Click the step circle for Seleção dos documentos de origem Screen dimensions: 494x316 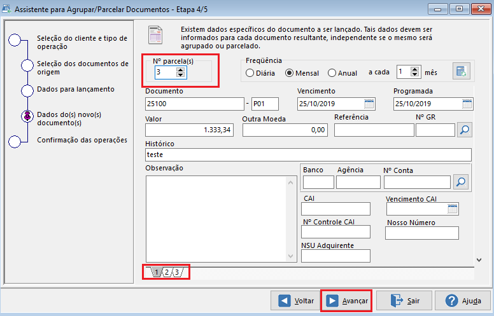27,65
